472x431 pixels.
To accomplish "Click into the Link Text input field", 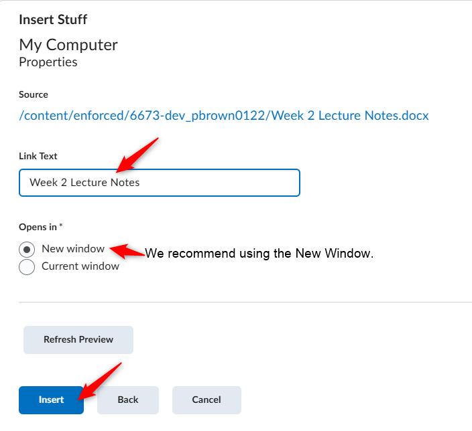I will coord(160,183).
